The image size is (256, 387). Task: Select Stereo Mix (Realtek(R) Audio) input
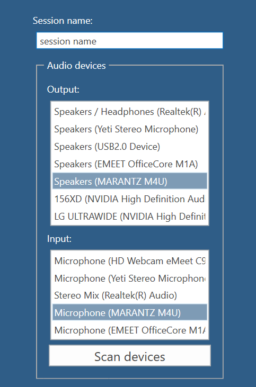tap(130, 295)
